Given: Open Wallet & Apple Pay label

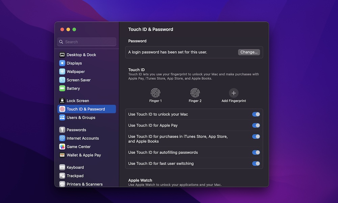Looking at the screenshot, I should 83,155.
